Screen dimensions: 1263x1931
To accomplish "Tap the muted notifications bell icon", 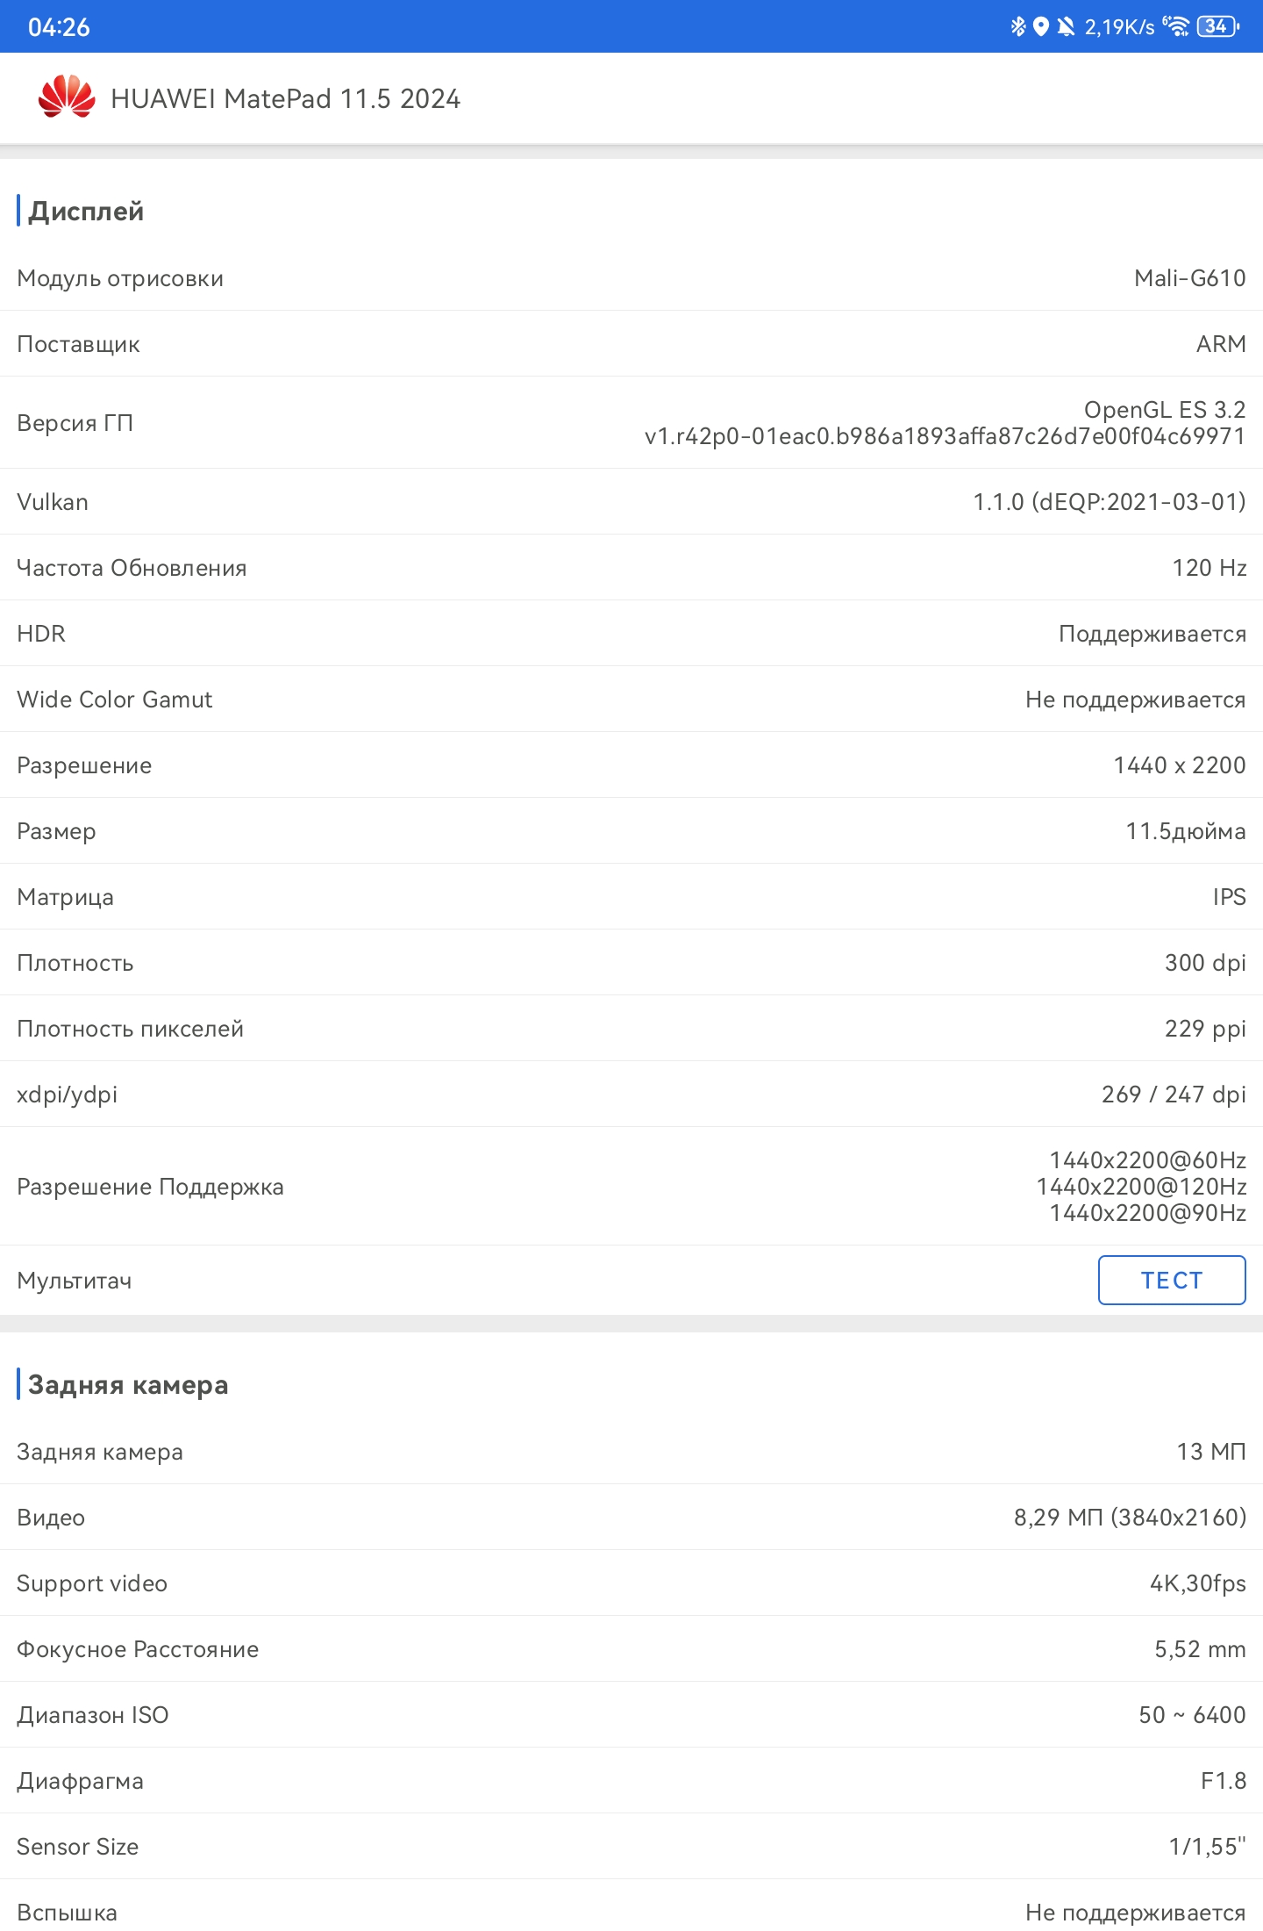I will tap(1066, 26).
